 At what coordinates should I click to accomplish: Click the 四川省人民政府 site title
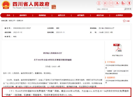pyautogui.click(x=31, y=4)
